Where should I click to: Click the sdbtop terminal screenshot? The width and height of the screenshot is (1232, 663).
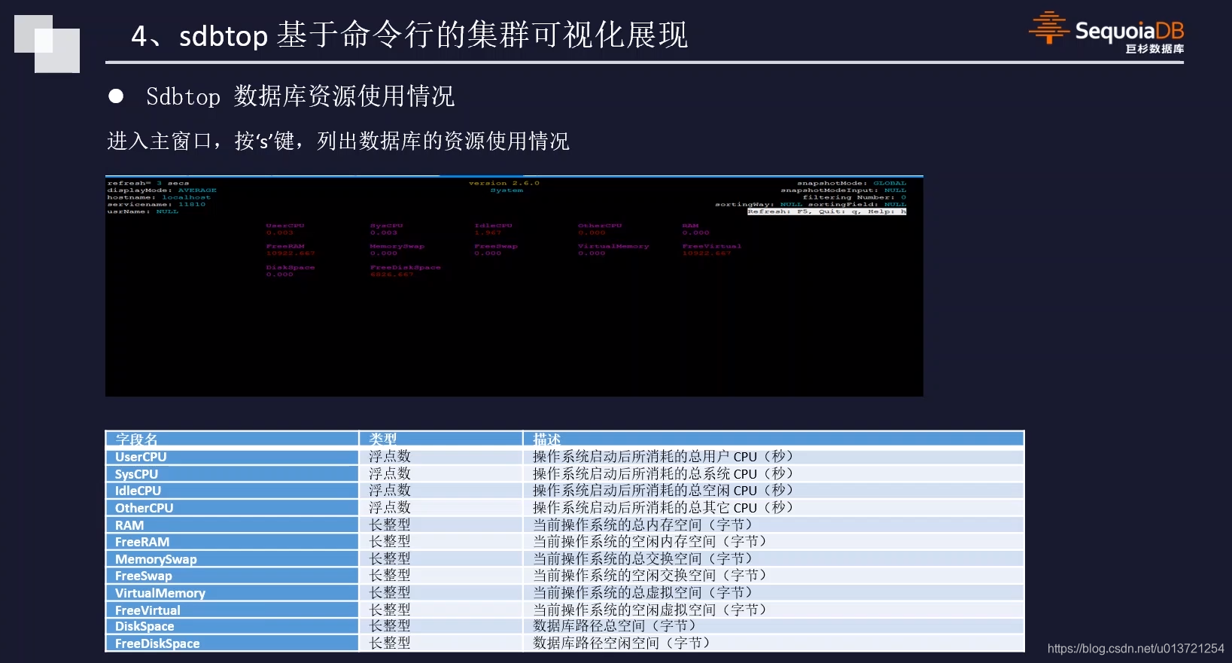tap(514, 286)
